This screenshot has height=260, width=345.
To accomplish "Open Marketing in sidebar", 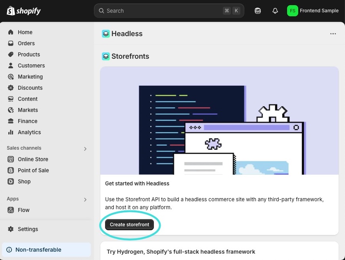I will click(x=30, y=77).
